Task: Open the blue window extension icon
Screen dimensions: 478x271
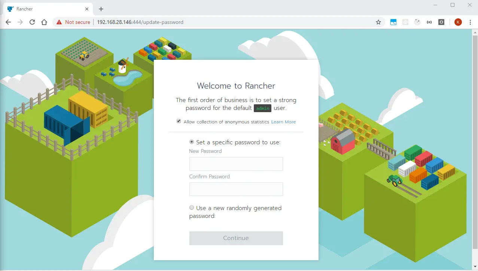Action: point(393,22)
